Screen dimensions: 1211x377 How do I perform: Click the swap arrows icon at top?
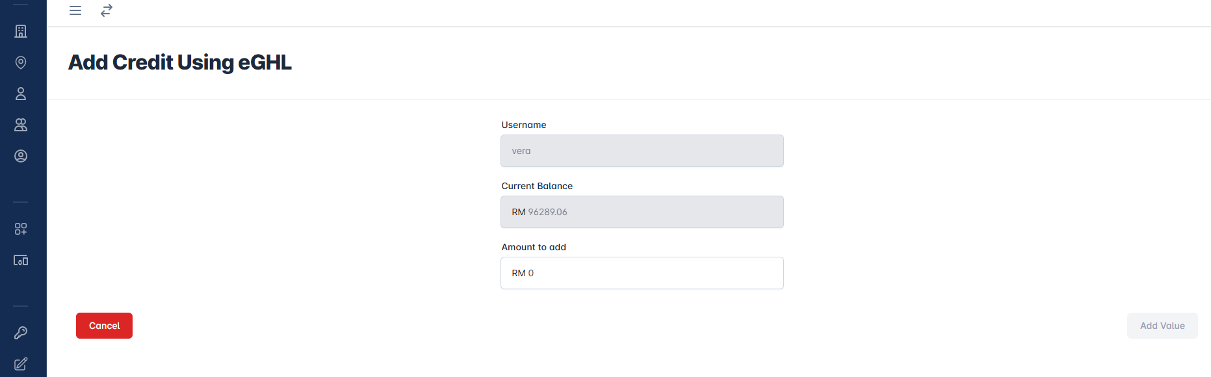107,10
